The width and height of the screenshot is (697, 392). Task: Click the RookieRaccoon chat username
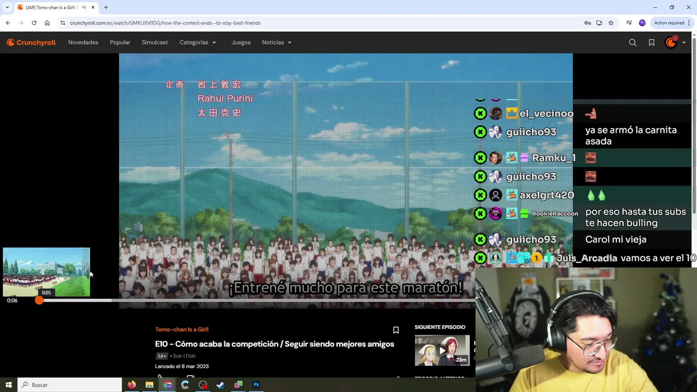click(x=555, y=213)
